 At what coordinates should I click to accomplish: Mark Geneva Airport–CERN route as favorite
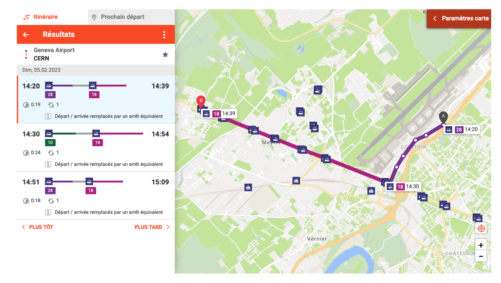165,55
